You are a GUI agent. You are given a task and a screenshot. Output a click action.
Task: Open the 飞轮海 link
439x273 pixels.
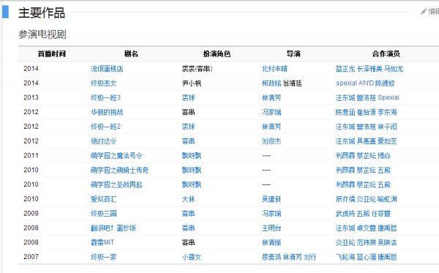point(345,257)
